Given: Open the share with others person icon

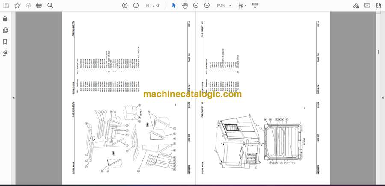Looking at the screenshot, I should click(379, 6).
